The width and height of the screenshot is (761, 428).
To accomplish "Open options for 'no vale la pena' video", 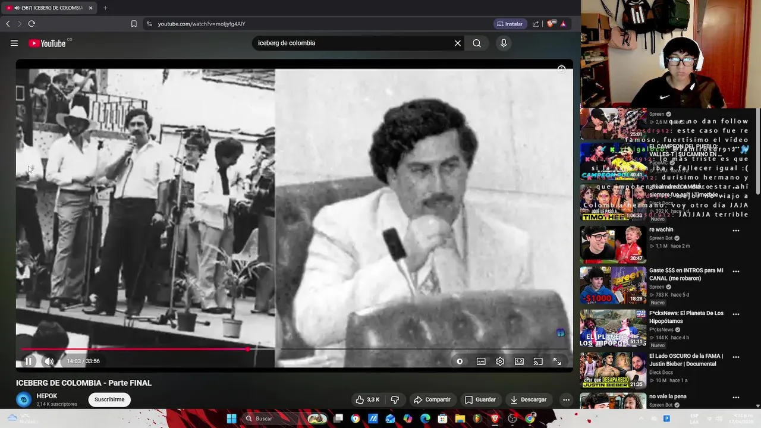I will 736,397.
